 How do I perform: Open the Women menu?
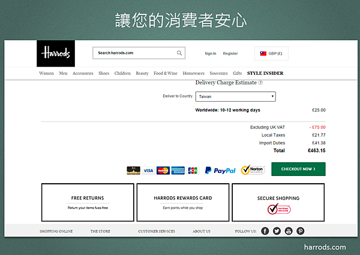46,73
